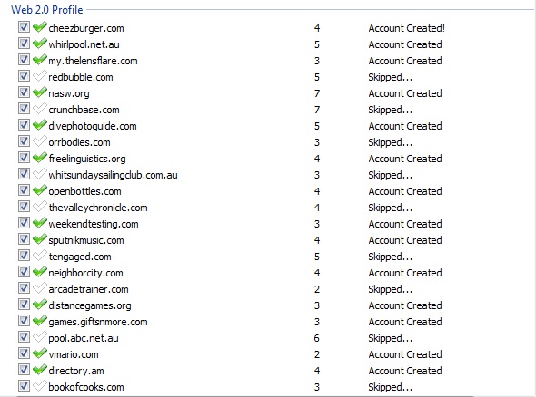Viewport: 536px width, 397px height.
Task: Uncheck the tengaged.com checkbox
Action: coord(24,256)
